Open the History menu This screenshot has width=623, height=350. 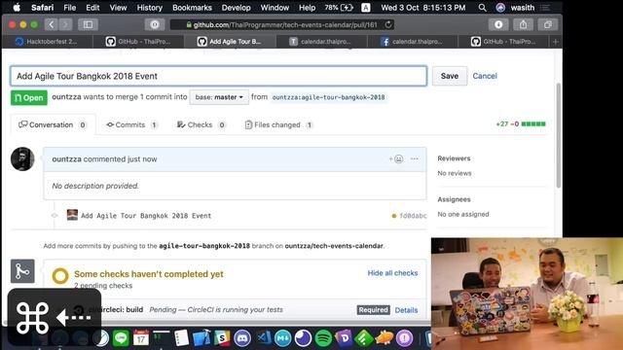coord(149,8)
